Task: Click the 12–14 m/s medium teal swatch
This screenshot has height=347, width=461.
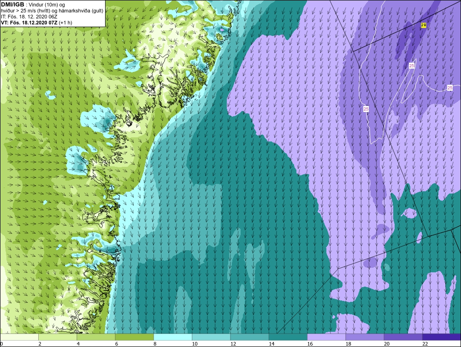Action: point(249,337)
